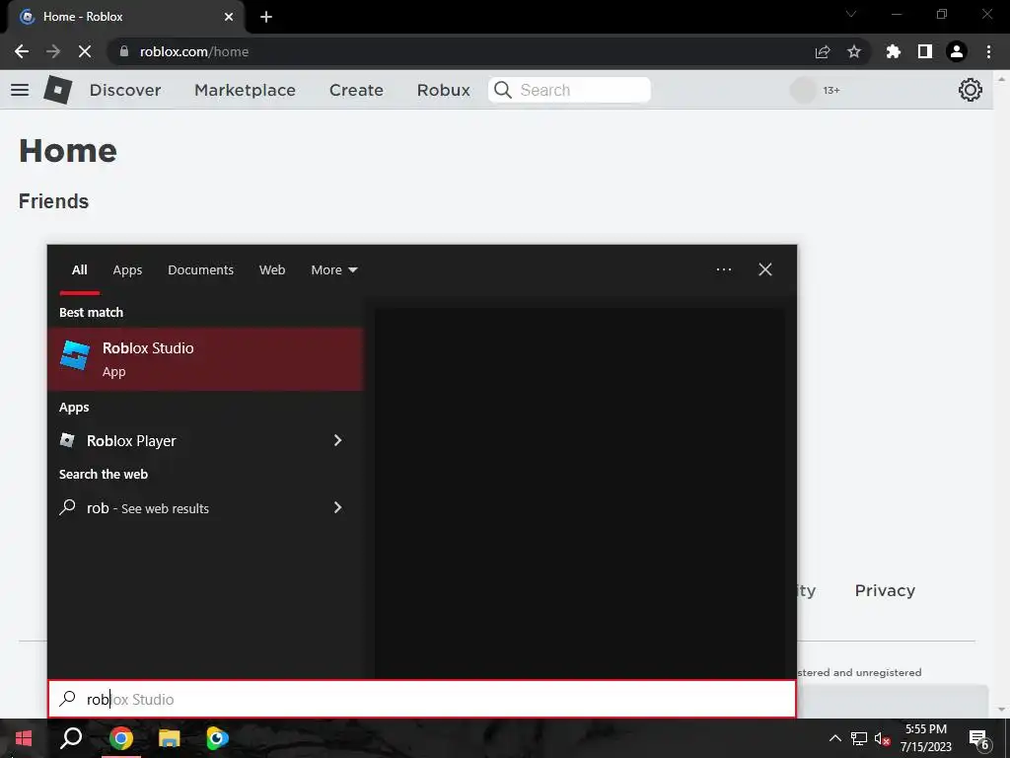Open Chrome profile avatar icon
The width and height of the screenshot is (1010, 758).
[x=957, y=51]
